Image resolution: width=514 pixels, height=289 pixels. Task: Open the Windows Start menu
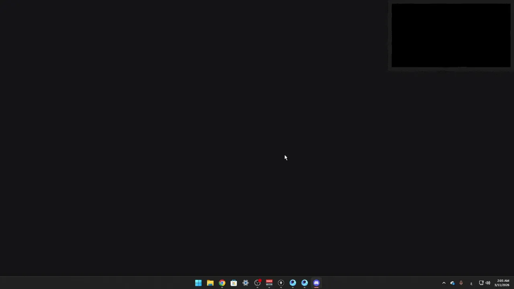(x=198, y=283)
